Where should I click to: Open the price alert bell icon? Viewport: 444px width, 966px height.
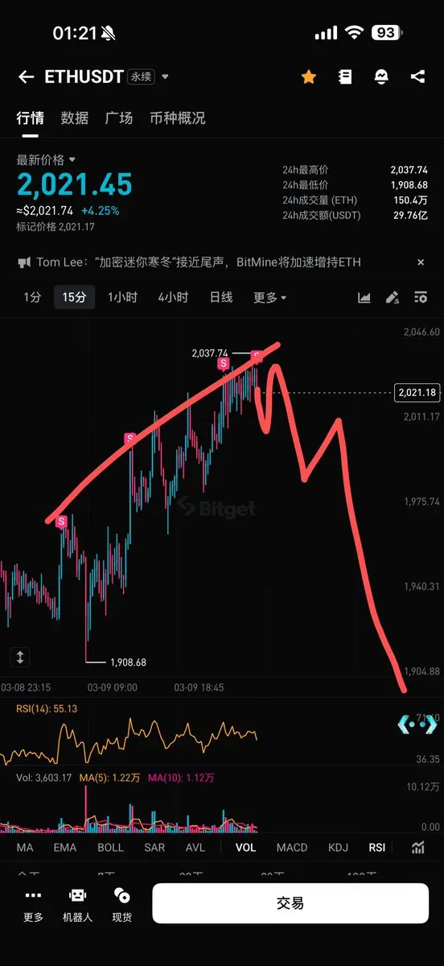pyautogui.click(x=381, y=76)
